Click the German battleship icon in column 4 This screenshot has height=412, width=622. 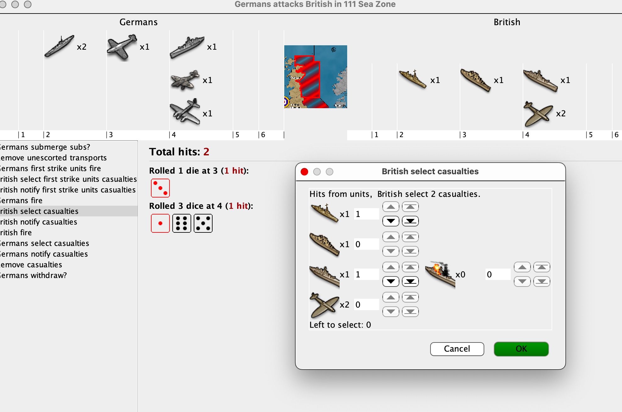(187, 47)
